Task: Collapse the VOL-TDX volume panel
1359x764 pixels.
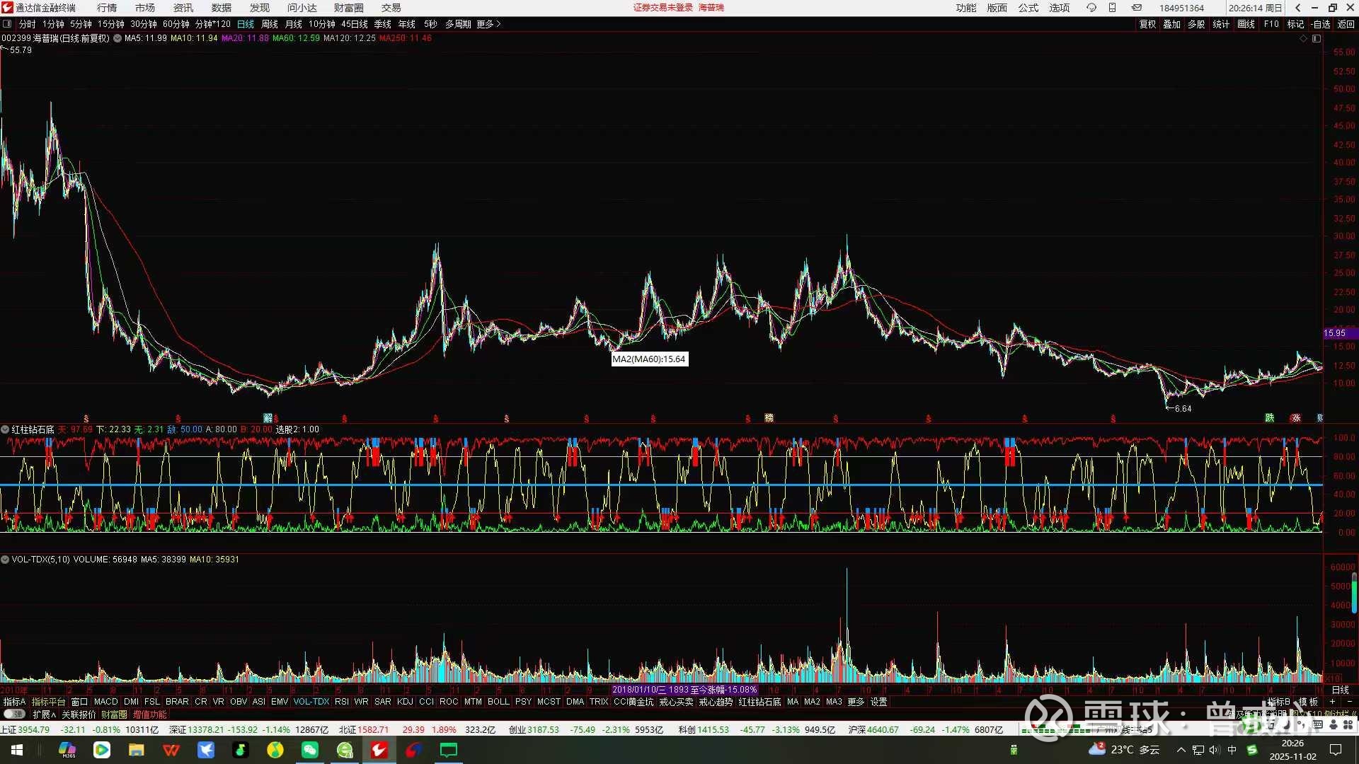Action: [5, 560]
